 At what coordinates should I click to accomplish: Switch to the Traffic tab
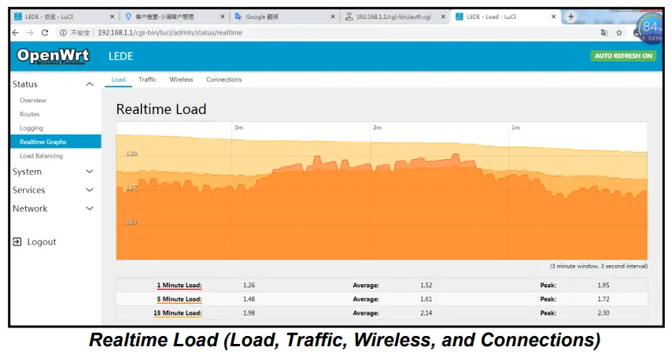click(x=147, y=79)
